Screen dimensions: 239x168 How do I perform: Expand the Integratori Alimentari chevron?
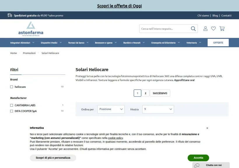[34, 43]
